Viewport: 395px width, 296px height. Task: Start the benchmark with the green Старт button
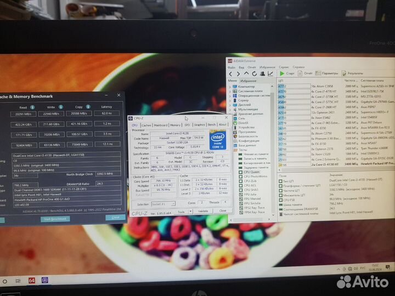[x=287, y=73]
